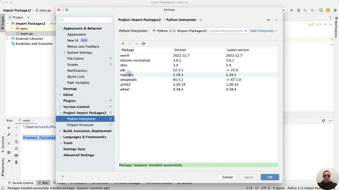Click the forward arrow in Settings header

click(x=276, y=20)
